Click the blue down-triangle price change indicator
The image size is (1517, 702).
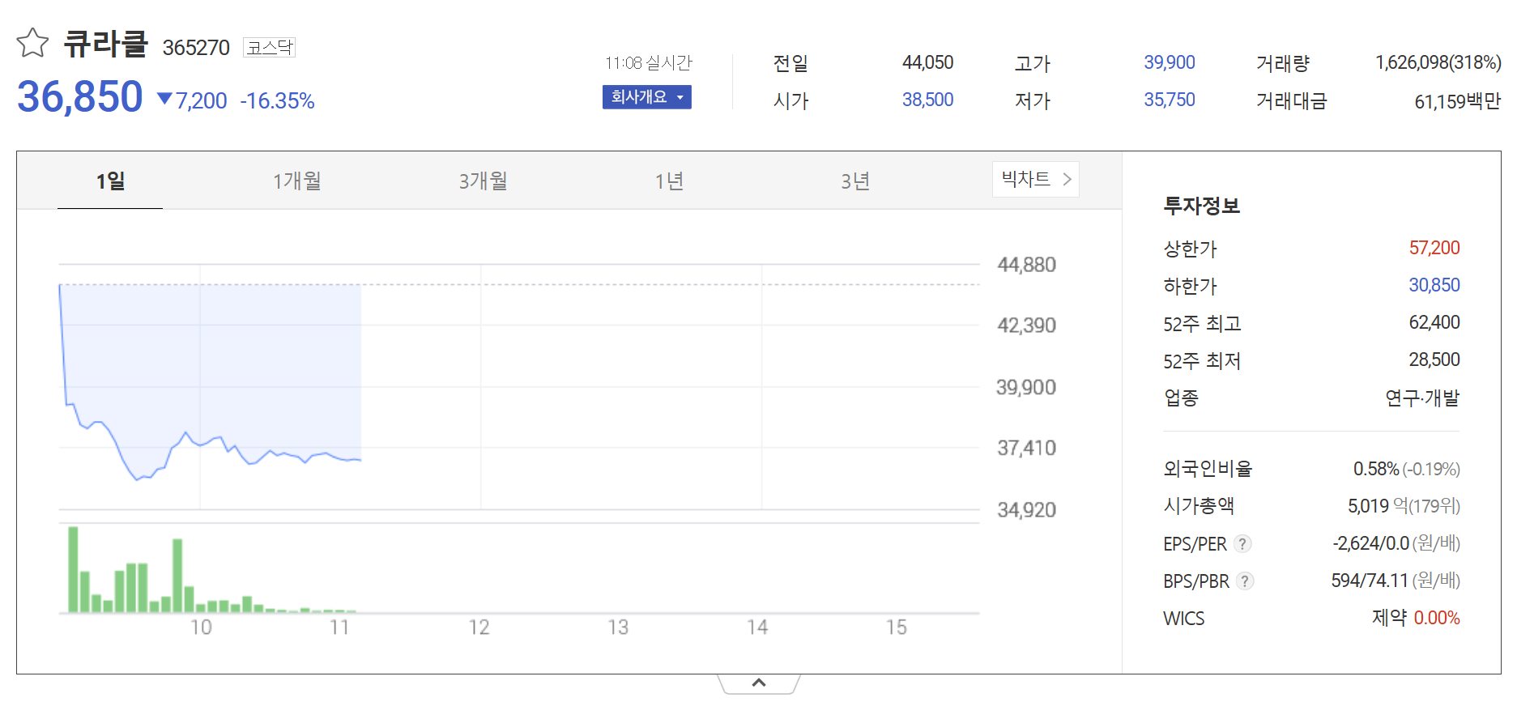click(165, 100)
